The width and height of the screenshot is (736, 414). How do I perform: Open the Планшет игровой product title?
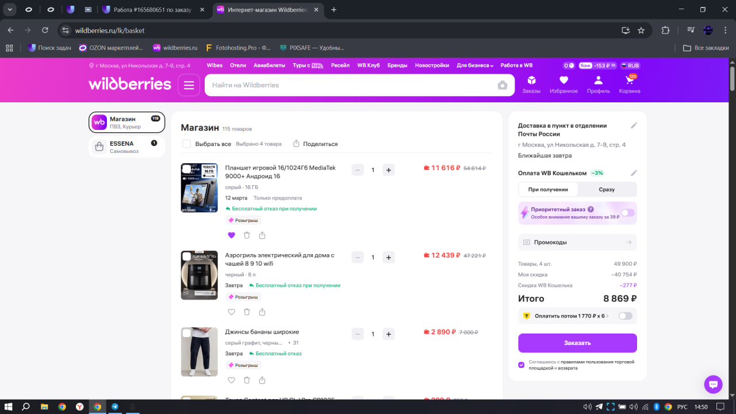(x=280, y=172)
